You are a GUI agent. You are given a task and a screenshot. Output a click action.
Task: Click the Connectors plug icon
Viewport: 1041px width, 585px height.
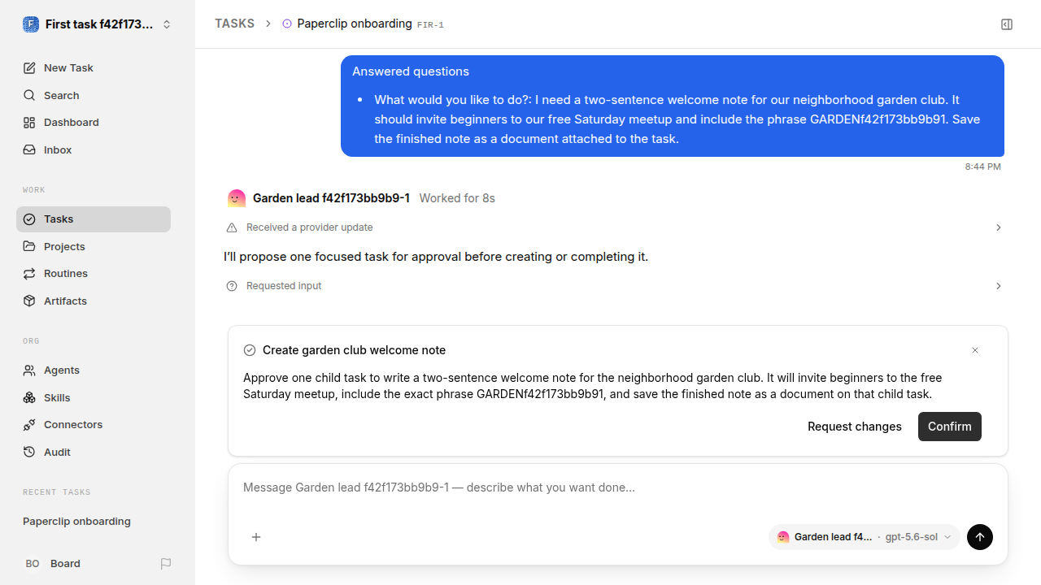point(29,425)
